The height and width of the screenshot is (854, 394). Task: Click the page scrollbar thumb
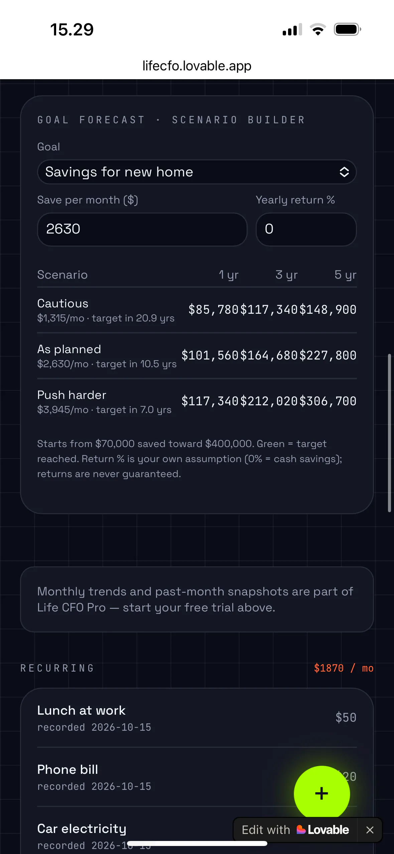click(x=389, y=433)
